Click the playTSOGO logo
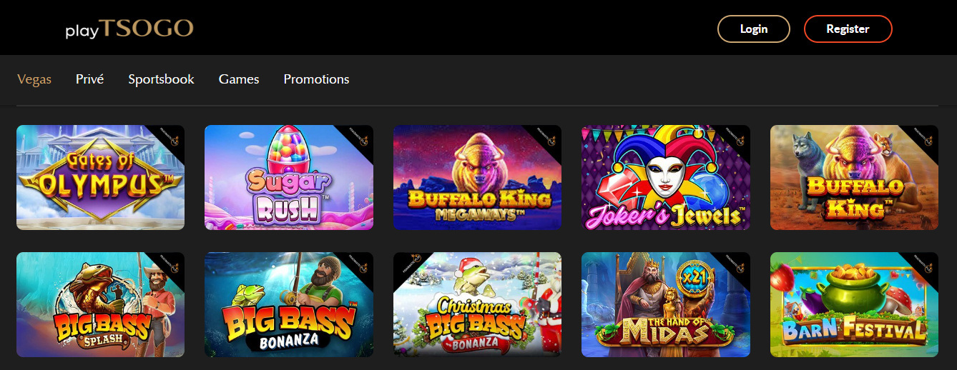957x370 pixels. pyautogui.click(x=129, y=29)
